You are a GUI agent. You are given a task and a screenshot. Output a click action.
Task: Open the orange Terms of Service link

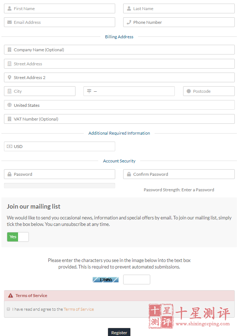tap(79, 309)
